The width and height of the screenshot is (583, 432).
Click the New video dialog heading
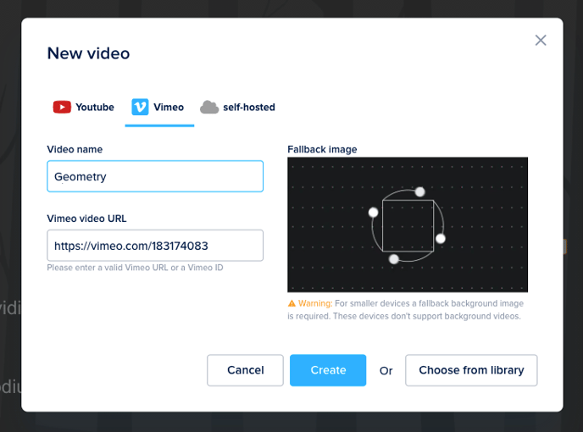click(x=88, y=54)
